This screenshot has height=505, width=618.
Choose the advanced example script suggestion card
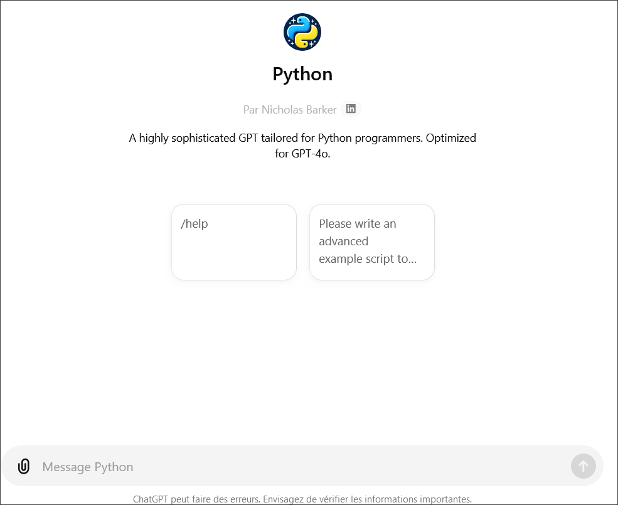[x=371, y=242]
